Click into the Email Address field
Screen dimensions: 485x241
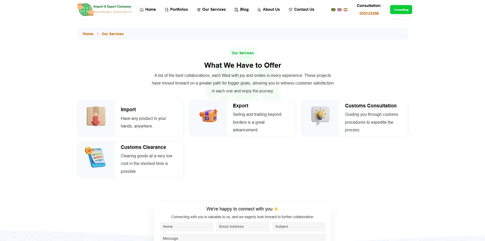click(x=242, y=226)
